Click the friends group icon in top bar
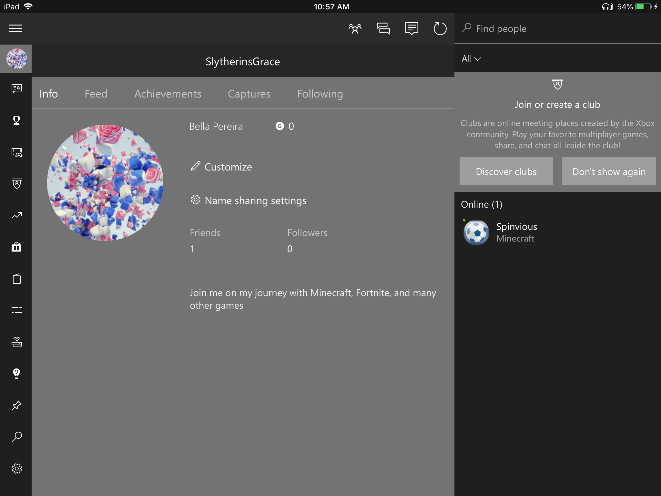Viewport: 661px width, 496px height. click(x=355, y=29)
